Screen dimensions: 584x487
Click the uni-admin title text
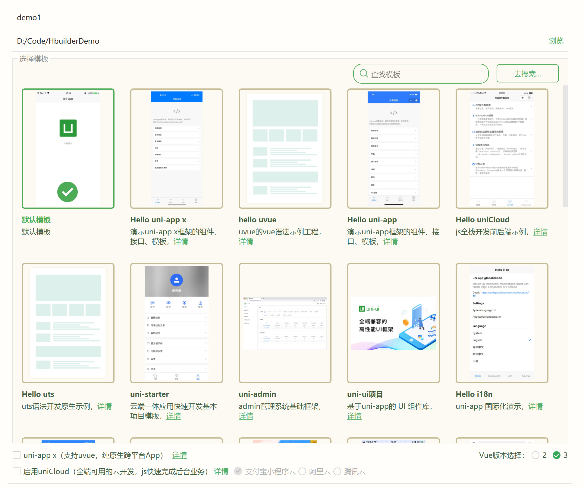[257, 394]
